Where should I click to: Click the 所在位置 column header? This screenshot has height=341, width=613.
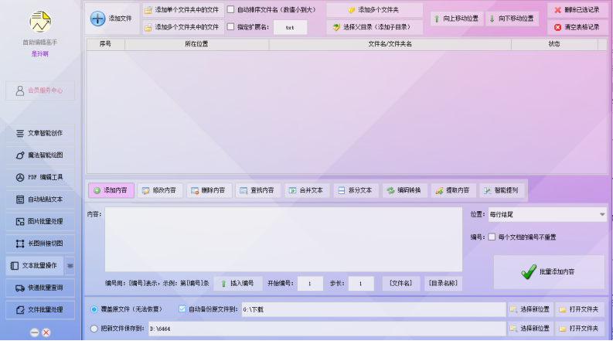196,44
